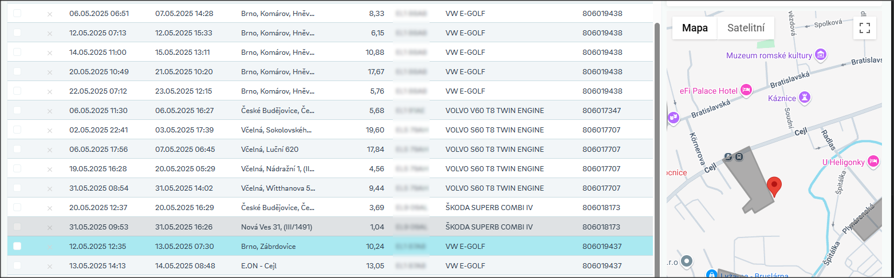Select the Muzeum romské kultury museum icon
The width and height of the screenshot is (894, 278).
[821, 55]
